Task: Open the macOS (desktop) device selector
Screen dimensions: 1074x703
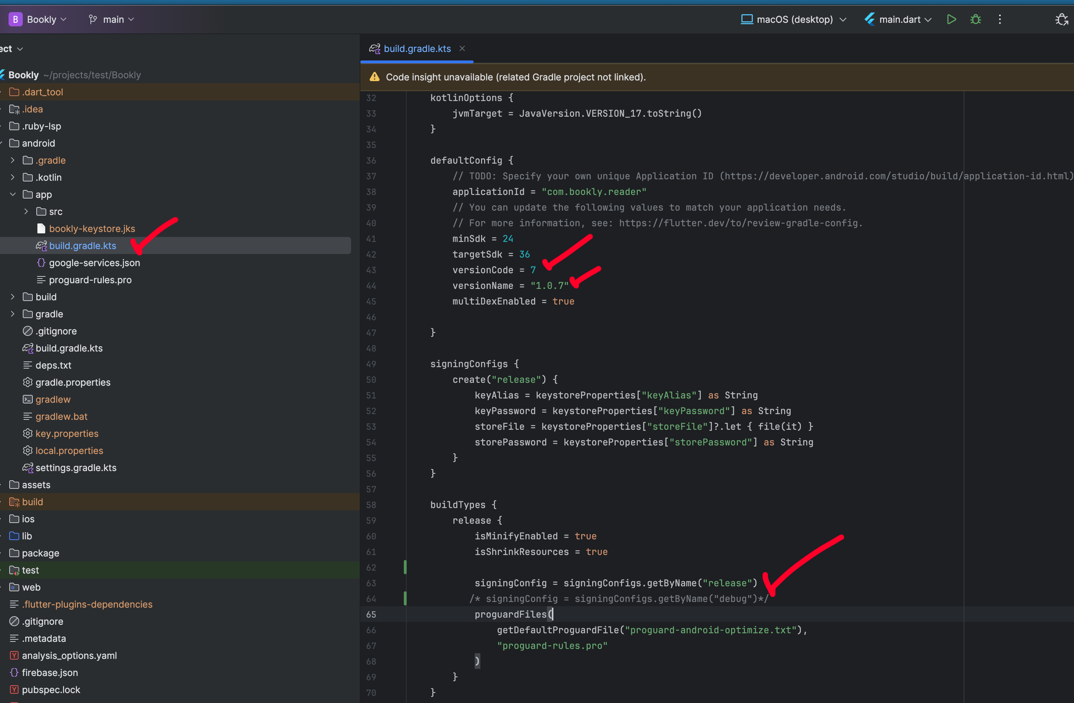Action: (793, 20)
